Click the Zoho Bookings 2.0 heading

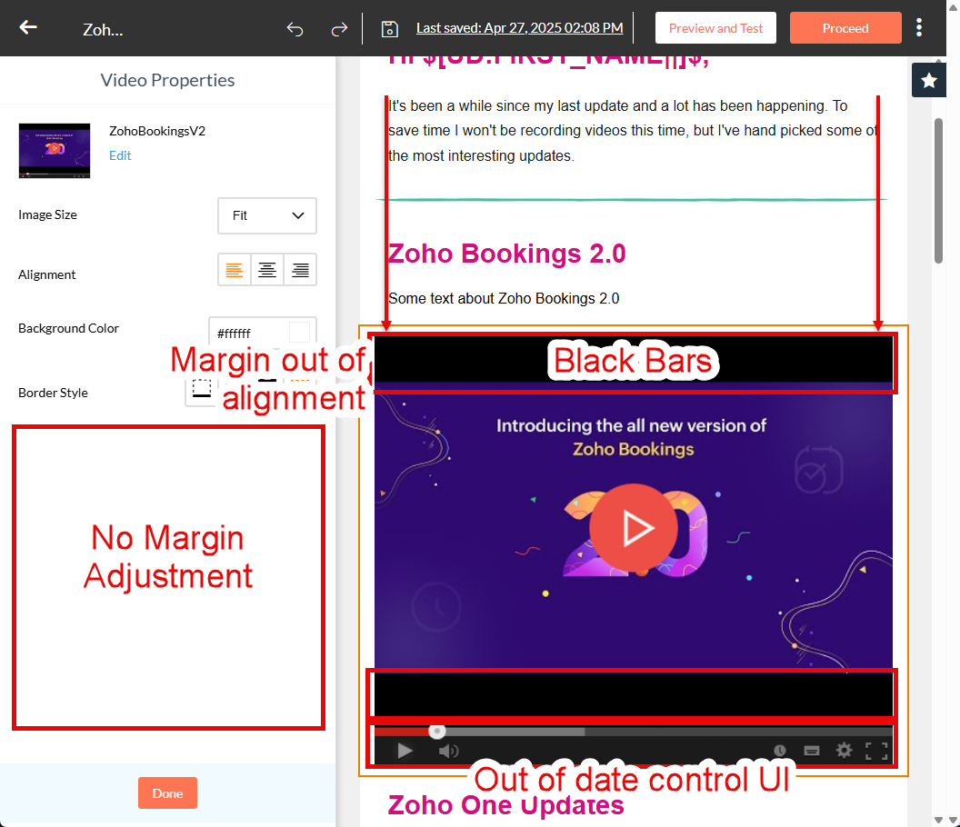tap(507, 254)
